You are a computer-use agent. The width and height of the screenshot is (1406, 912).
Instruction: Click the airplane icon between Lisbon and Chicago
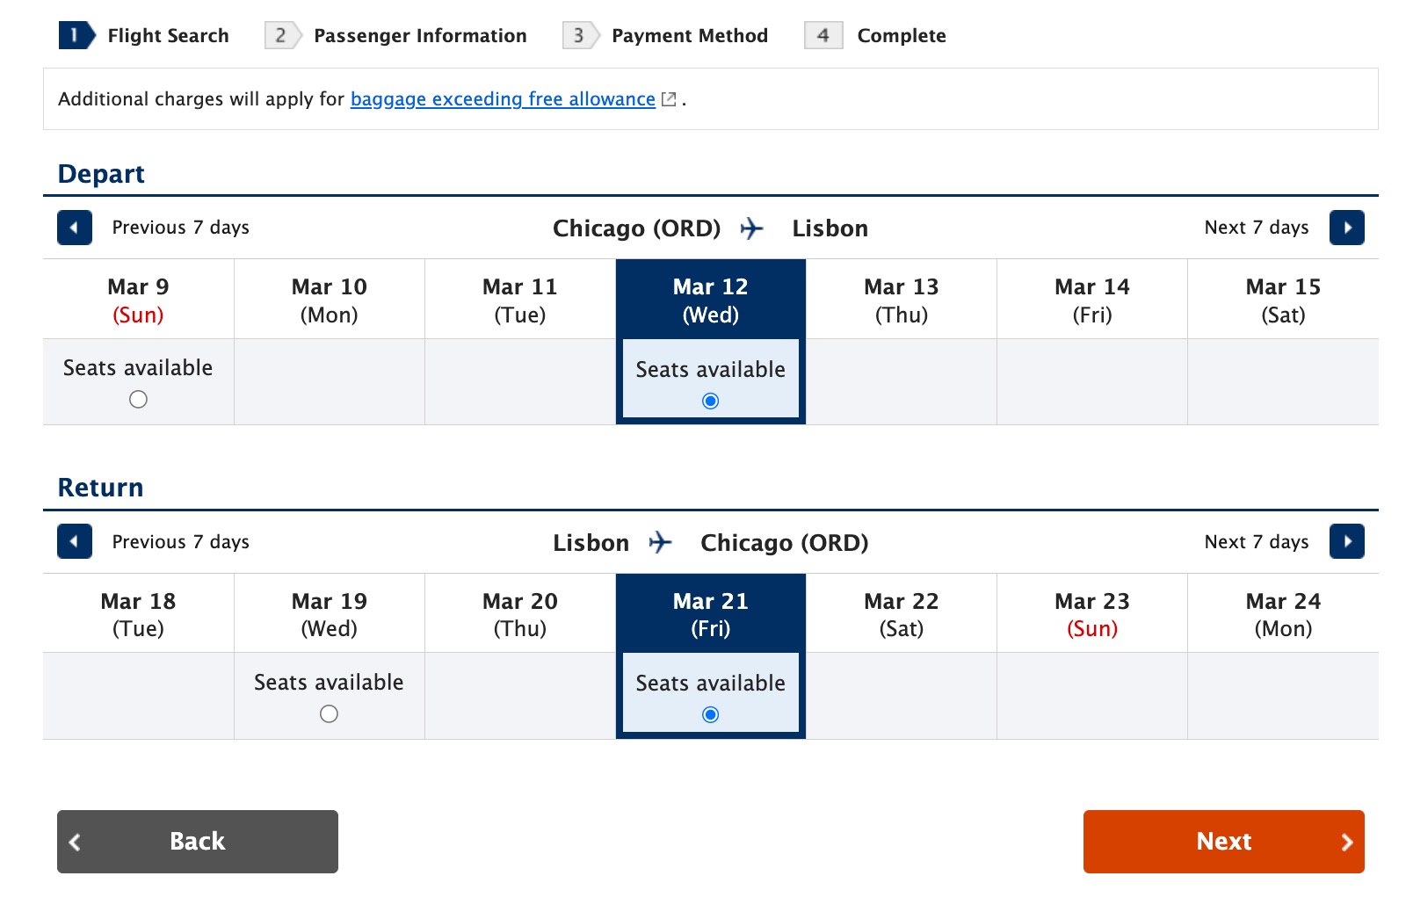pyautogui.click(x=662, y=542)
